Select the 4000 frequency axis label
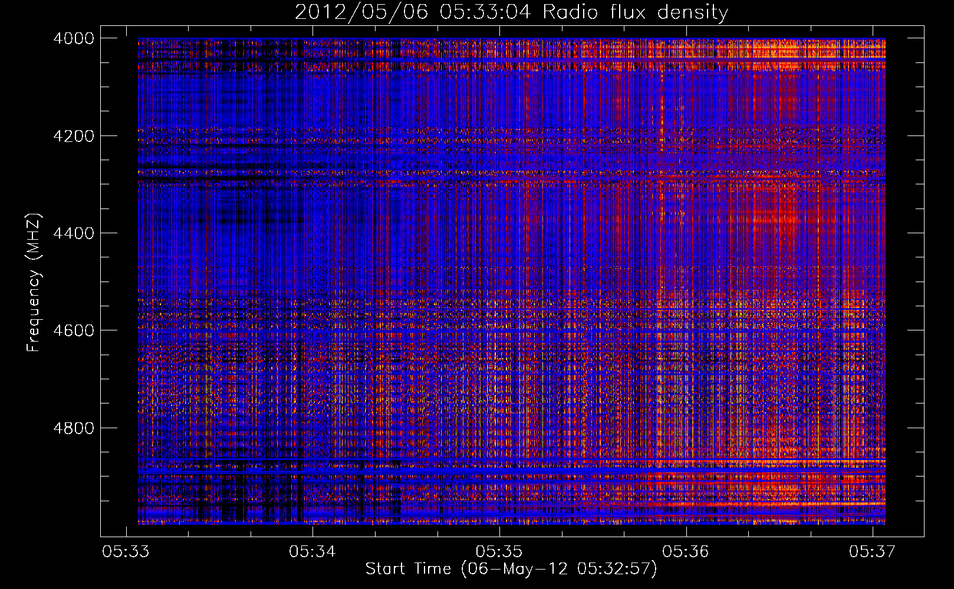 tap(74, 38)
